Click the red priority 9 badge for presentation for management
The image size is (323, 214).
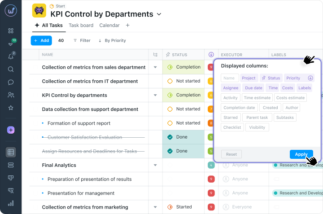coord(211,193)
